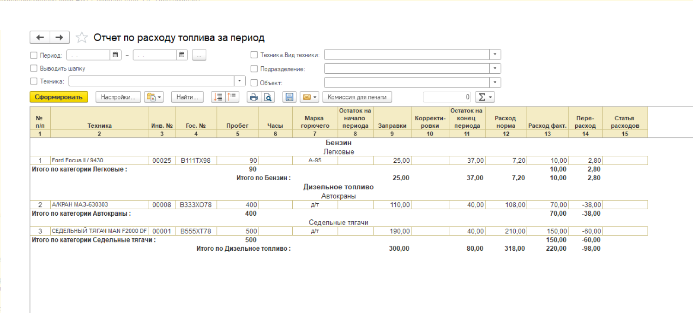Open the report variants menu
Image resolution: width=693 pixels, height=313 pixels.
(154, 97)
